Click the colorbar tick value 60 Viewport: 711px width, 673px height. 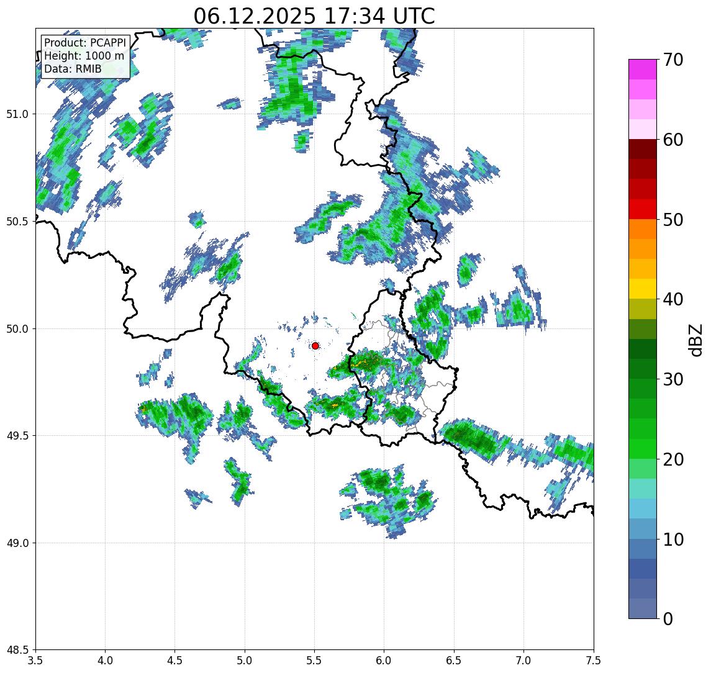click(673, 140)
